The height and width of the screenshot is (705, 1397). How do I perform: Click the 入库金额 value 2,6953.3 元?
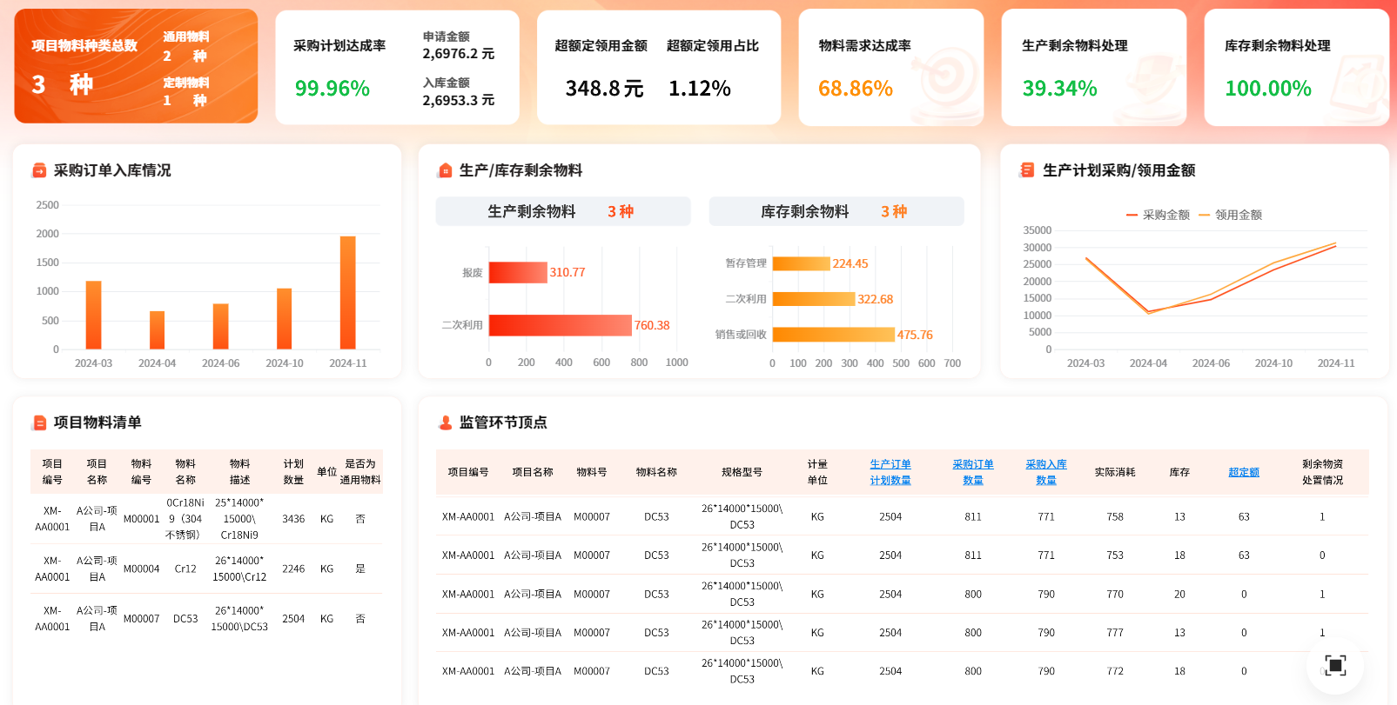[459, 100]
